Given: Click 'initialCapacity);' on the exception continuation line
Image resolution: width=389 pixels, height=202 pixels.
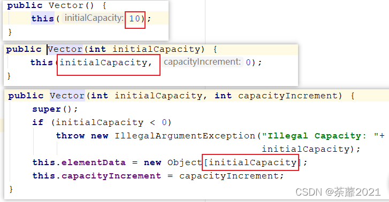Looking at the screenshot, I should pos(311,149).
